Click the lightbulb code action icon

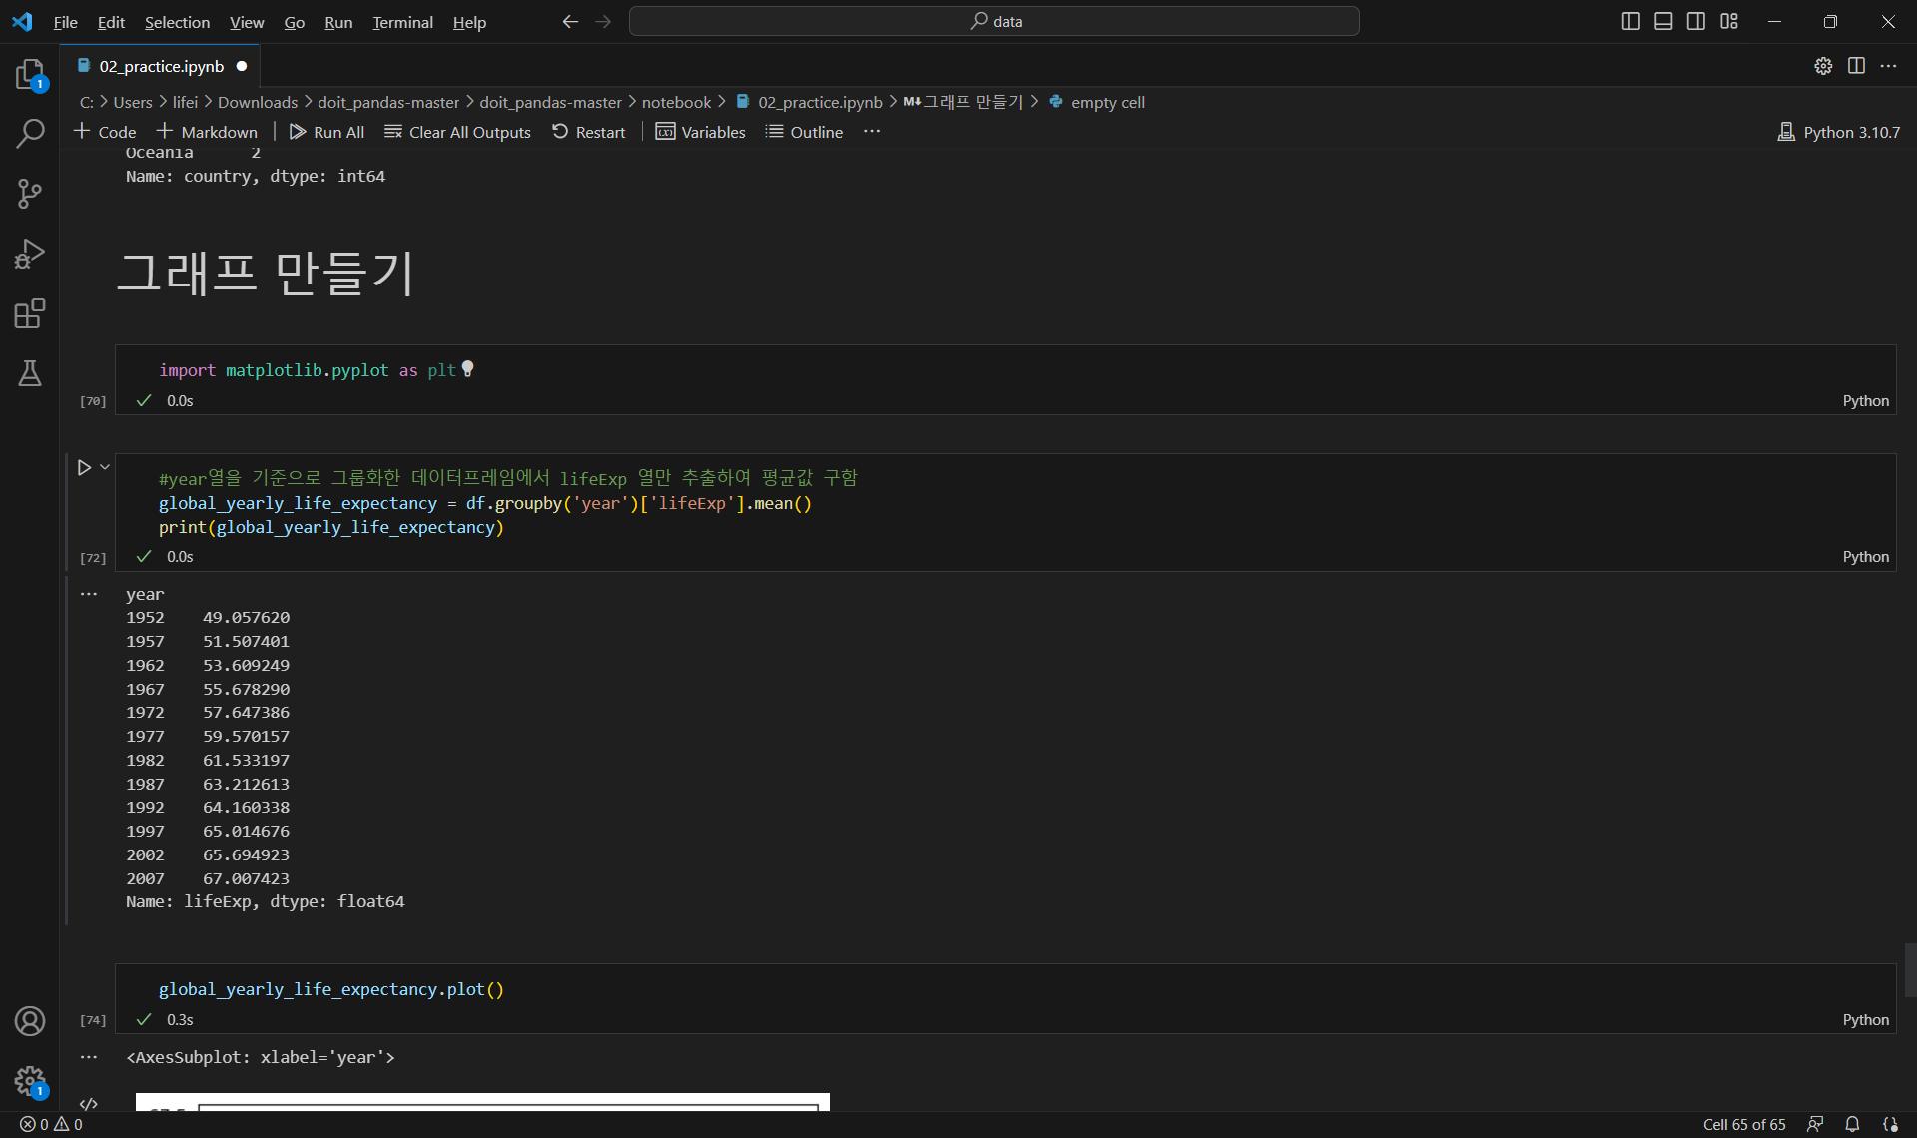click(x=467, y=369)
